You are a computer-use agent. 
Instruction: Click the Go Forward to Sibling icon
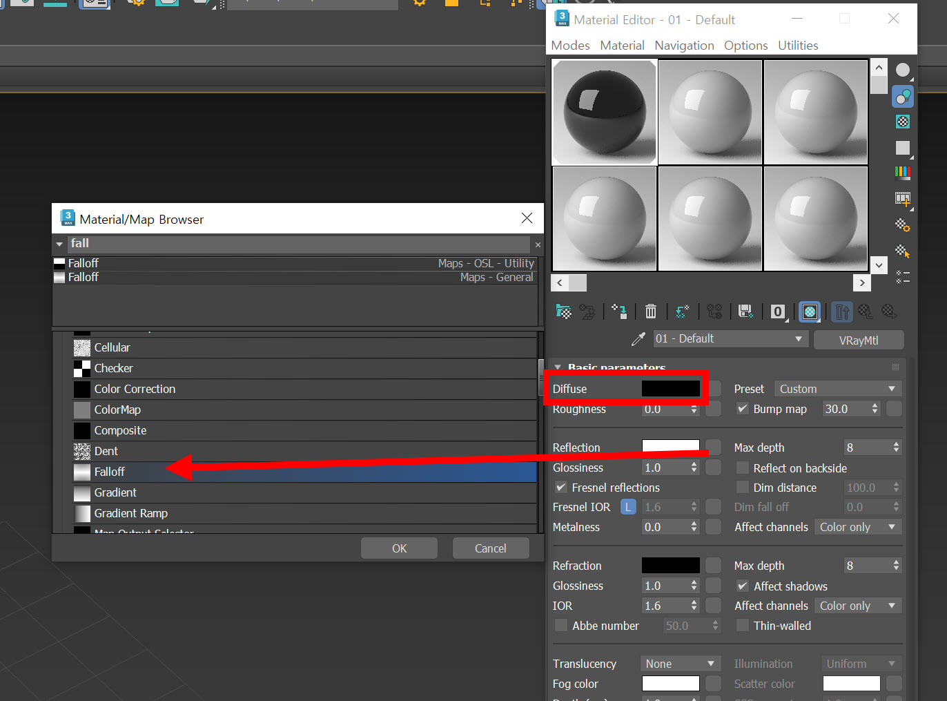coord(889,311)
